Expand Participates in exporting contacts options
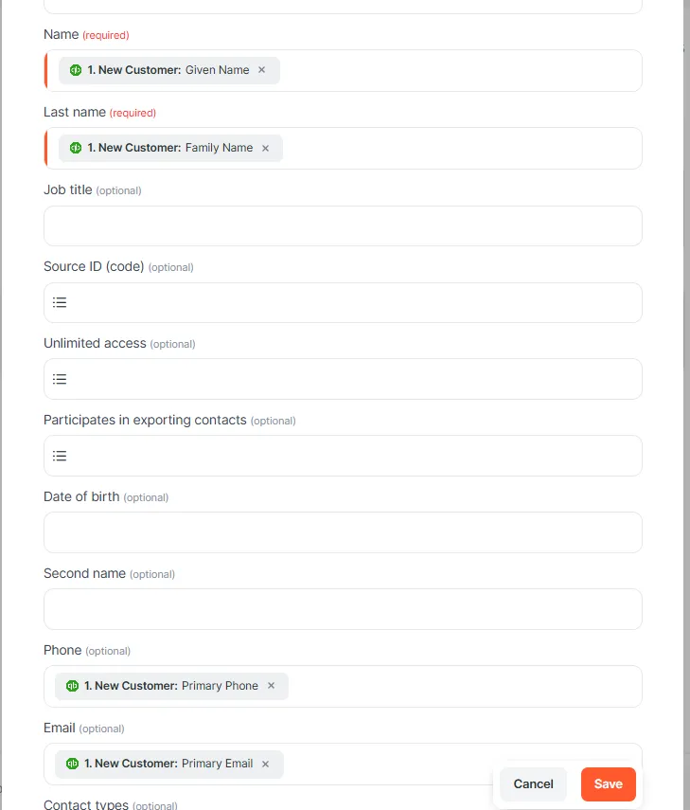Viewport: 690px width, 810px height. click(x=60, y=456)
